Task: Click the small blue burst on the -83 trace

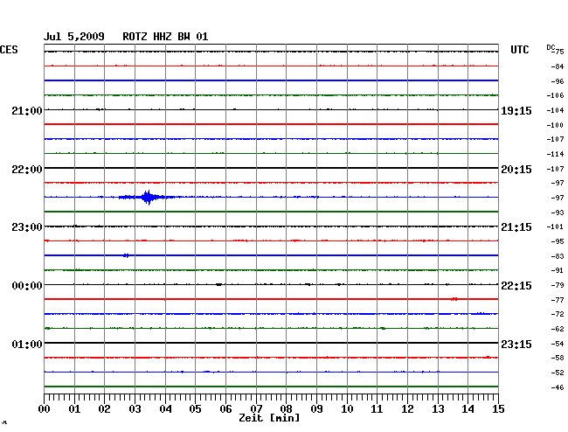Action: click(126, 255)
